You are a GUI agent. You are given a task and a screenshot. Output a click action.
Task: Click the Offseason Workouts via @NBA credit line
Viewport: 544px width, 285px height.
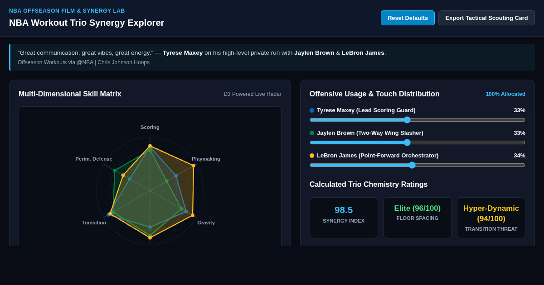point(83,62)
